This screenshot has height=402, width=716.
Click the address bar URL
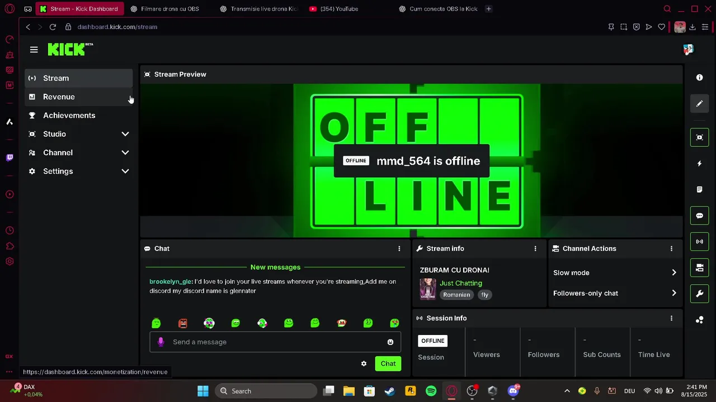click(x=117, y=27)
